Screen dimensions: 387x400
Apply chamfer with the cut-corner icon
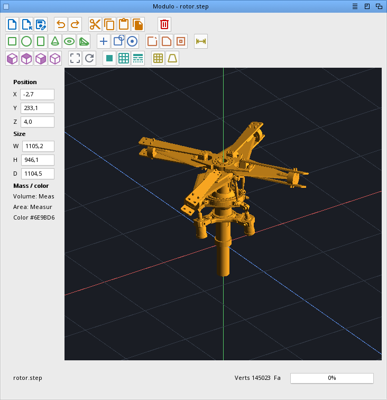pyautogui.click(x=167, y=41)
